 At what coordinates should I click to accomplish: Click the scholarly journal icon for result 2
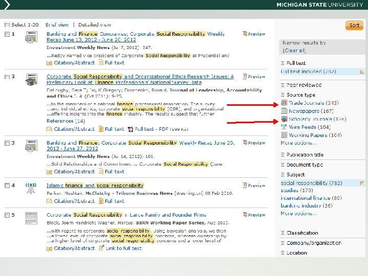pyautogui.click(x=31, y=80)
